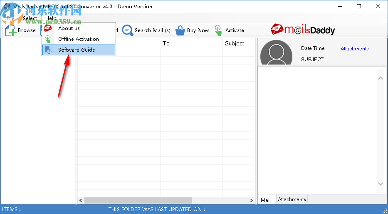The image size is (388, 214).
Task: Click the Buy Now shopping basket icon
Action: point(180,30)
